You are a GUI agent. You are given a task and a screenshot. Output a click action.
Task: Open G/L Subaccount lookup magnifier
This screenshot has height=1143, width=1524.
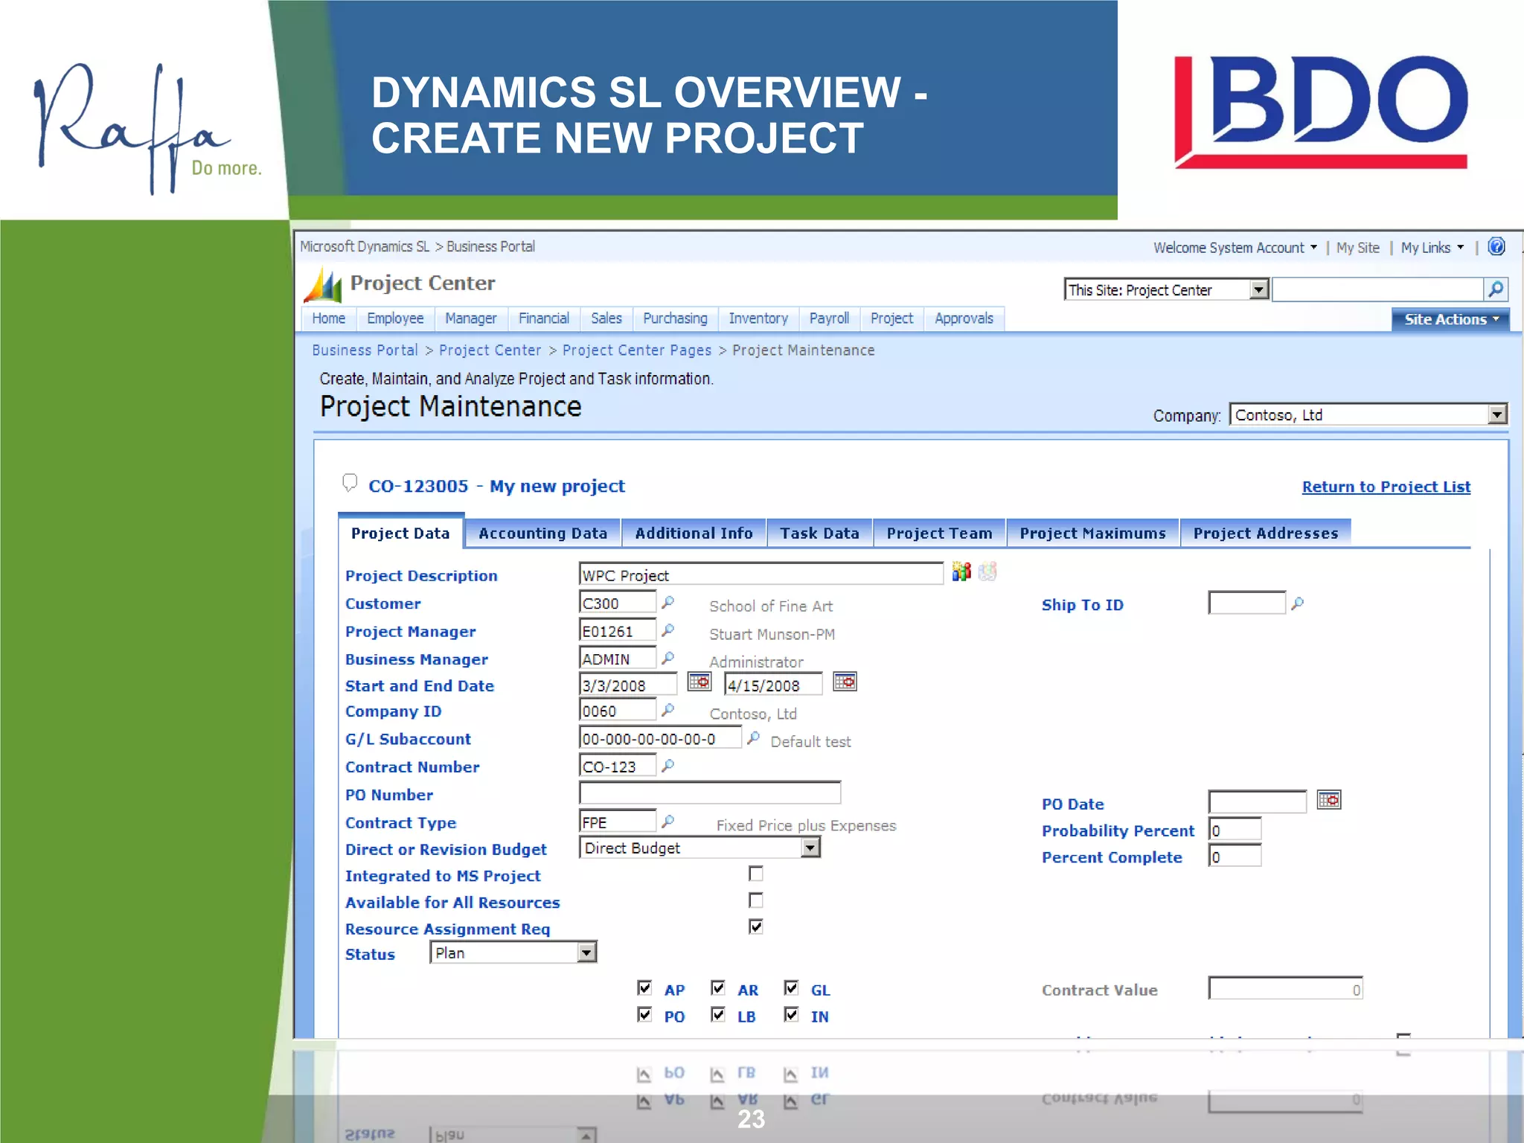[753, 737]
